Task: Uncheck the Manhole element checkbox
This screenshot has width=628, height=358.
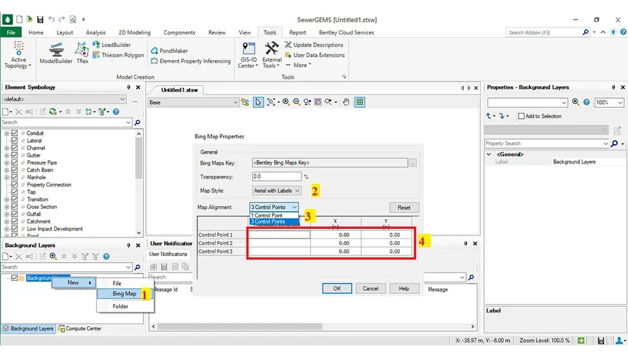Action: [15, 177]
